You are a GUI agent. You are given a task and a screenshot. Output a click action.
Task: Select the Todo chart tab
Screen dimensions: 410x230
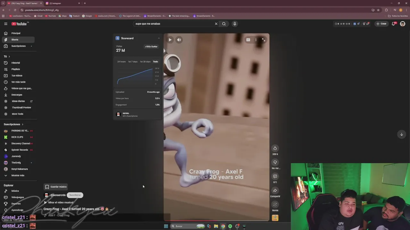pos(155,62)
